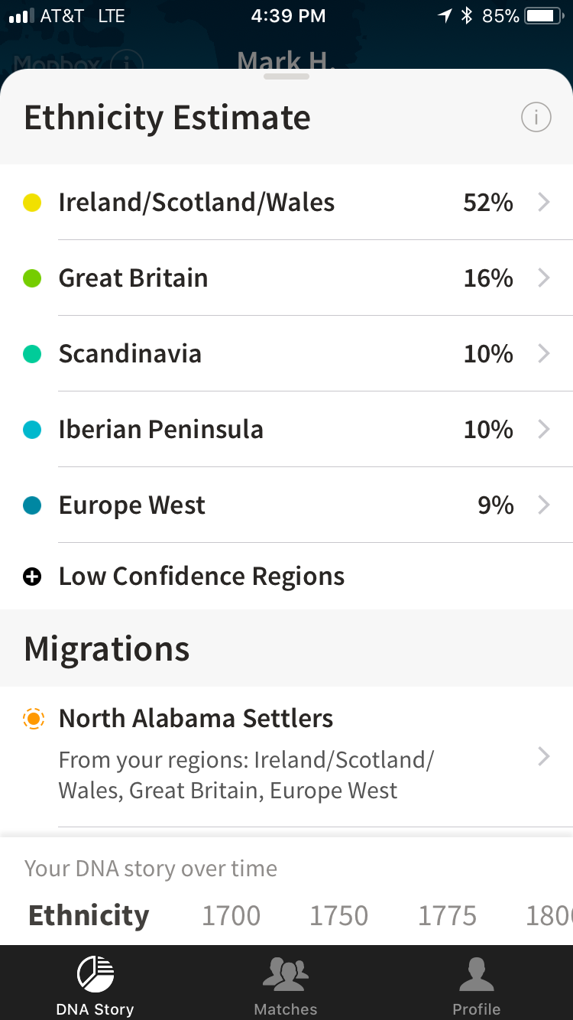This screenshot has height=1020, width=573.
Task: Tap the North Alabama Settlers orange icon
Action: [x=33, y=719]
